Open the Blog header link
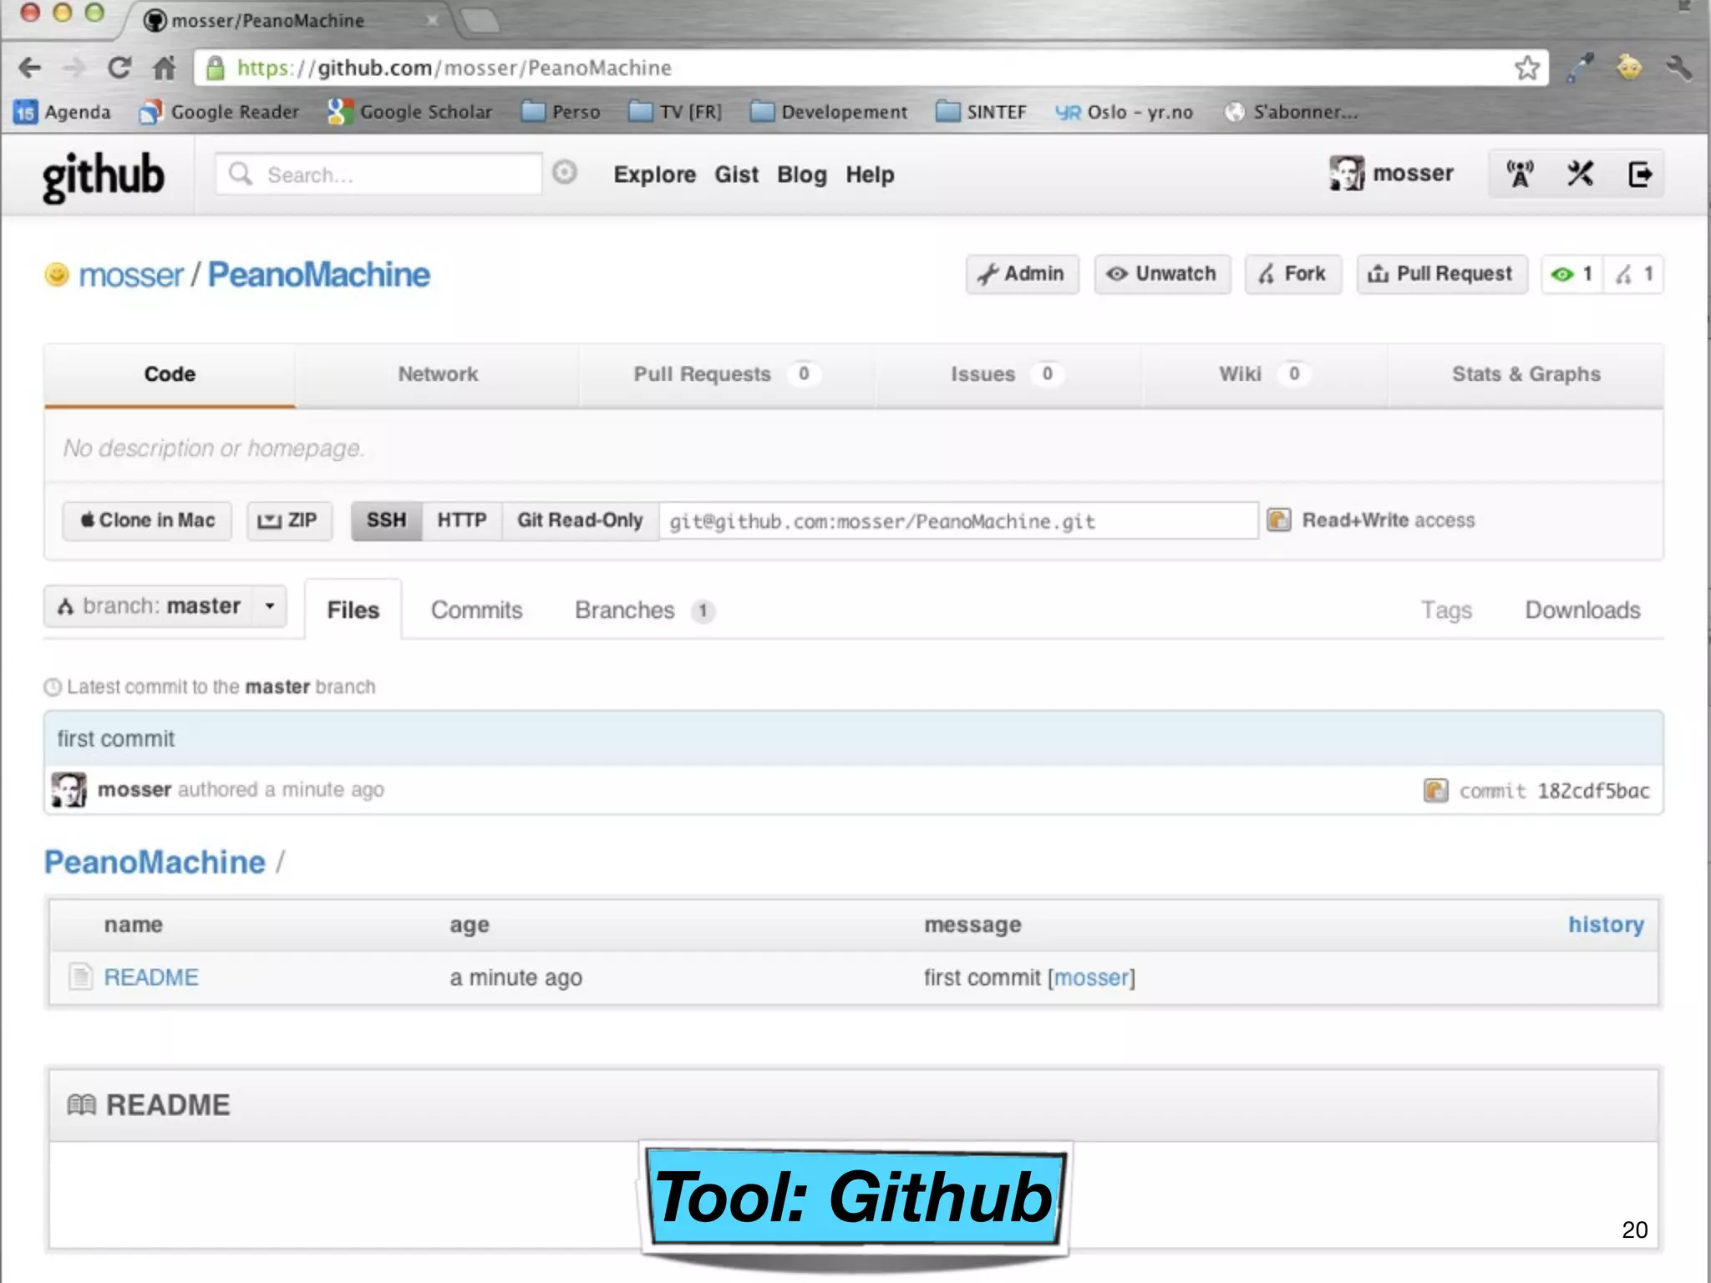This screenshot has width=1711, height=1283. (x=801, y=175)
